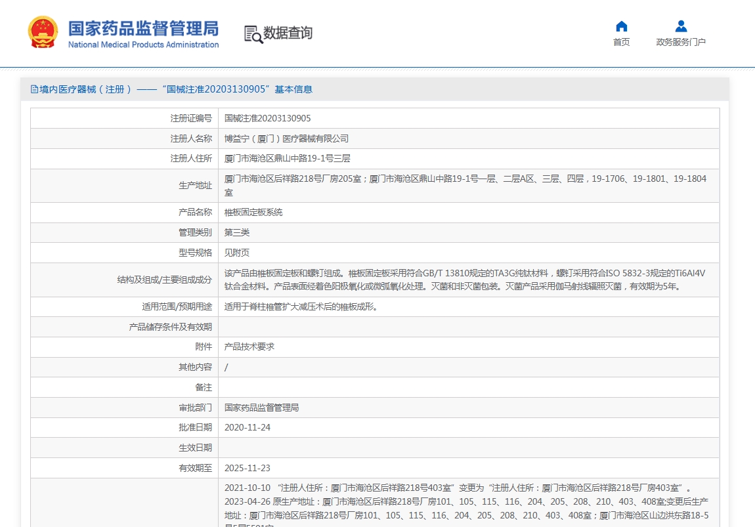Select the value 见附页
755x527 pixels.
coord(237,253)
